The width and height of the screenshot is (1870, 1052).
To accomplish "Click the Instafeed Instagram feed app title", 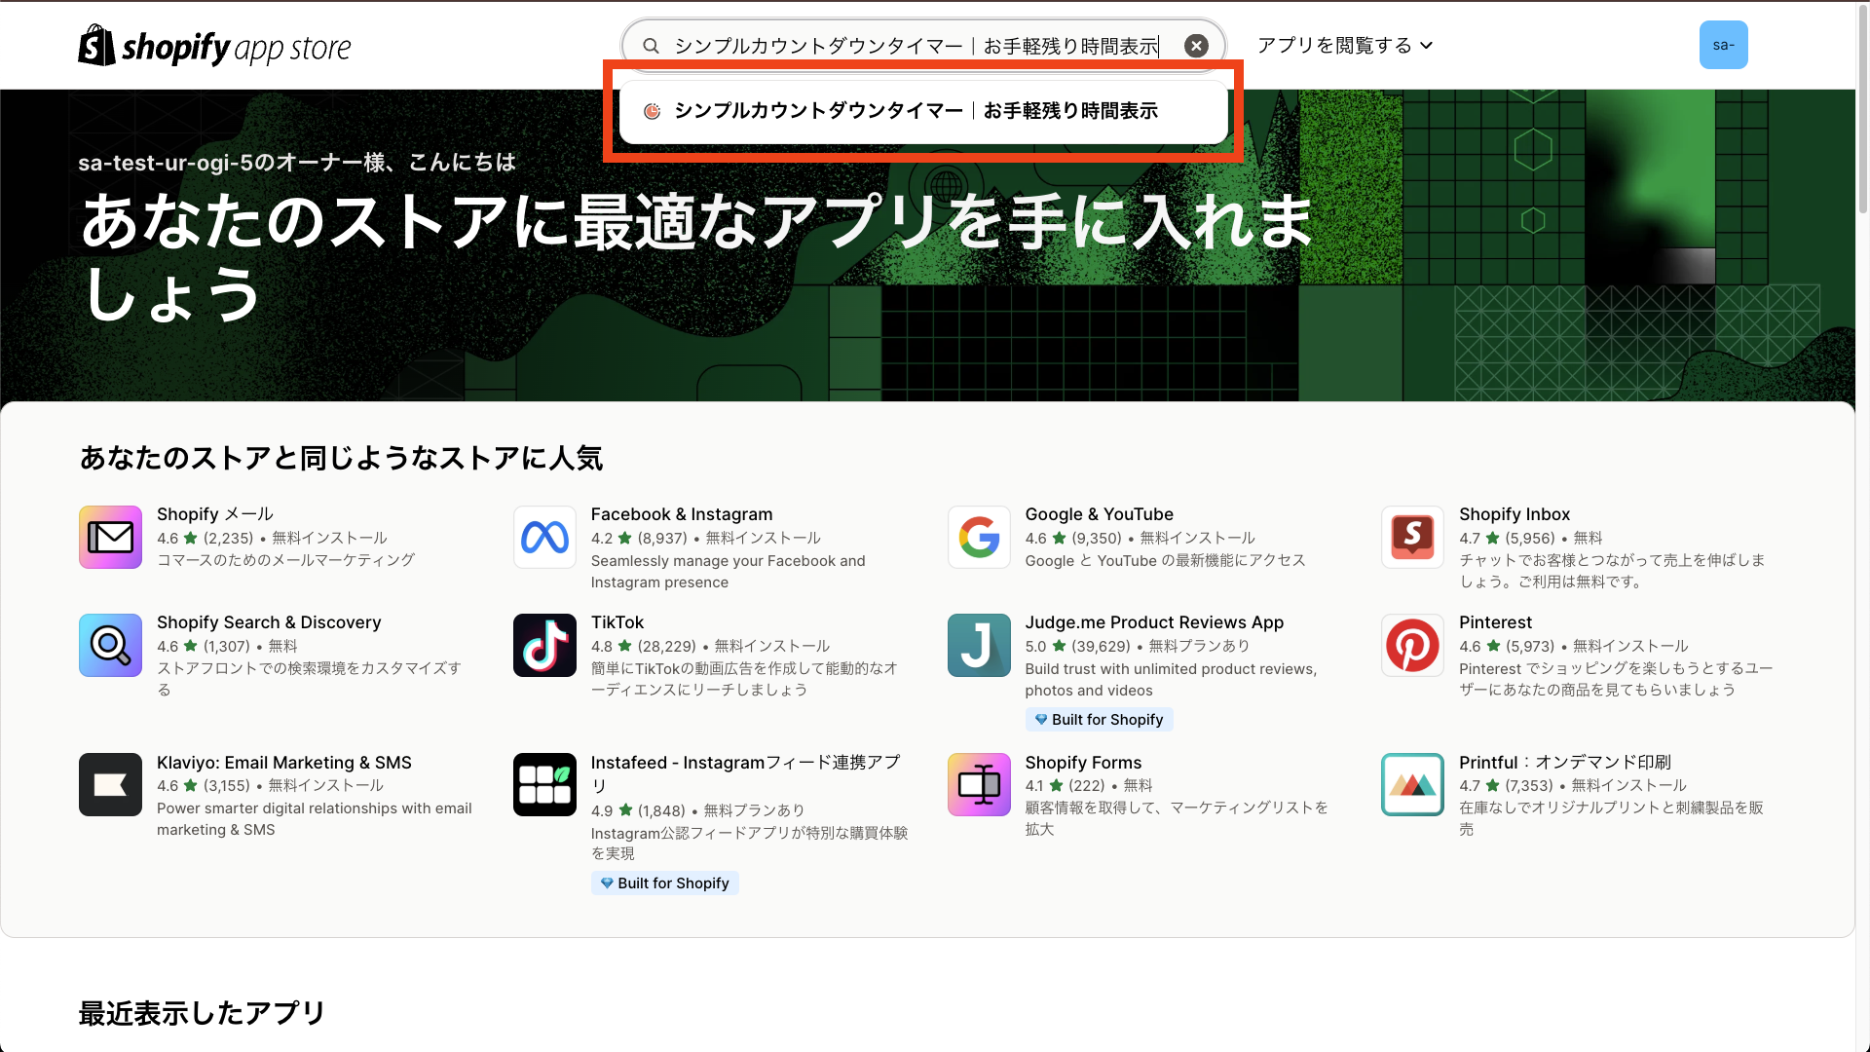I will tap(746, 772).
